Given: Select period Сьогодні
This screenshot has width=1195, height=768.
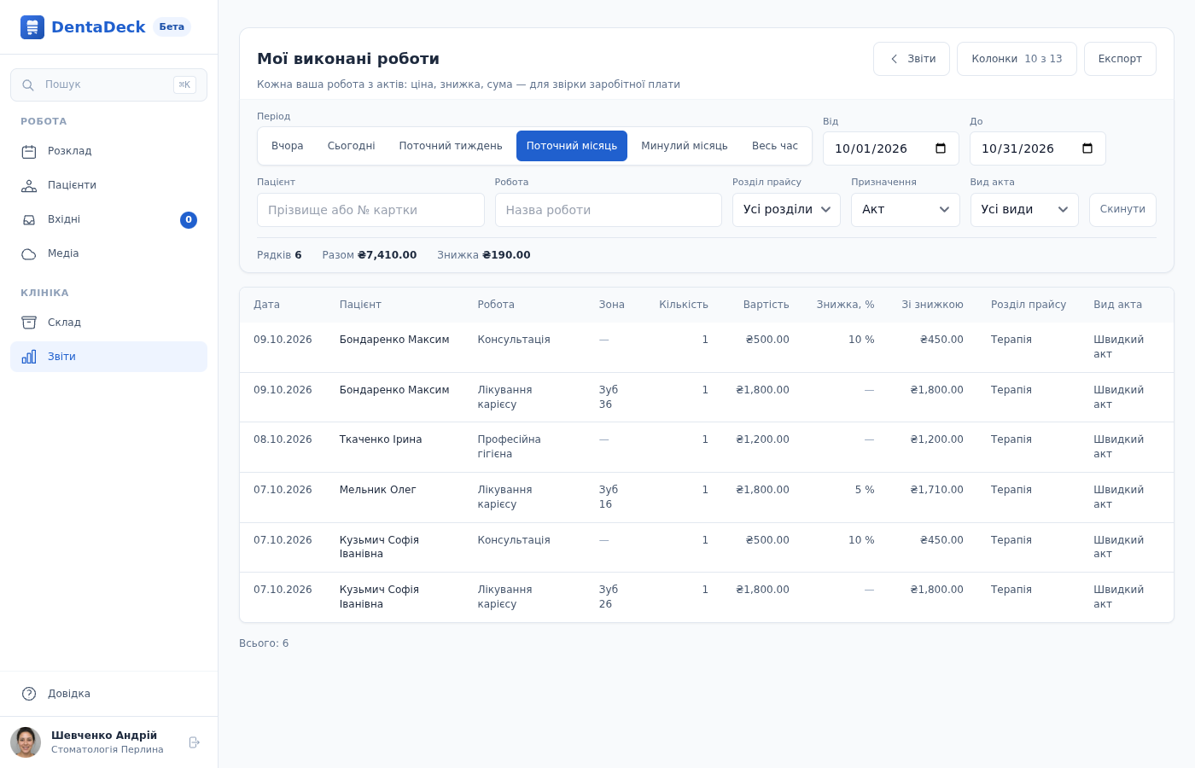Looking at the screenshot, I should tap(352, 146).
